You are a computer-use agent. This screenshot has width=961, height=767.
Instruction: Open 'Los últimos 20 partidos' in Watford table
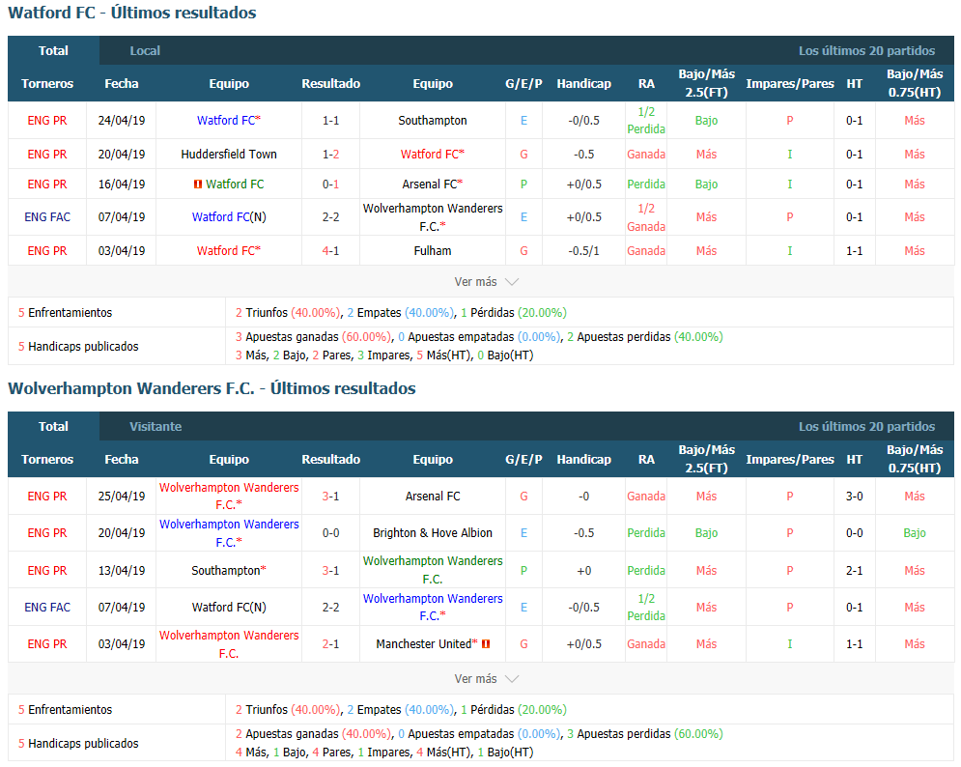point(866,51)
